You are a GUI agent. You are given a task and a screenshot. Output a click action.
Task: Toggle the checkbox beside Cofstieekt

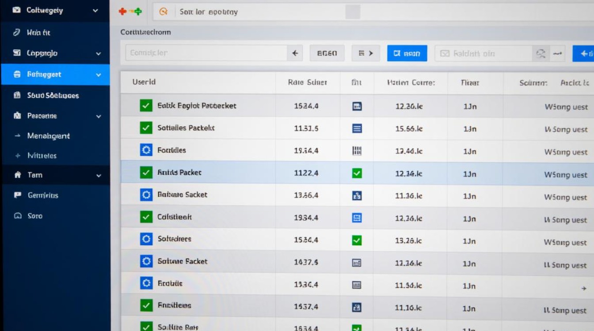(x=146, y=217)
